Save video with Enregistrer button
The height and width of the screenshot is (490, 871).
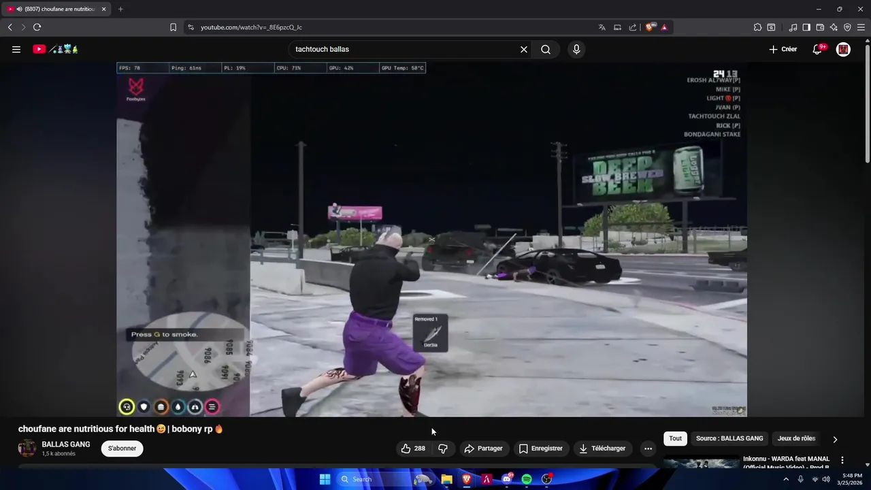[541, 448]
